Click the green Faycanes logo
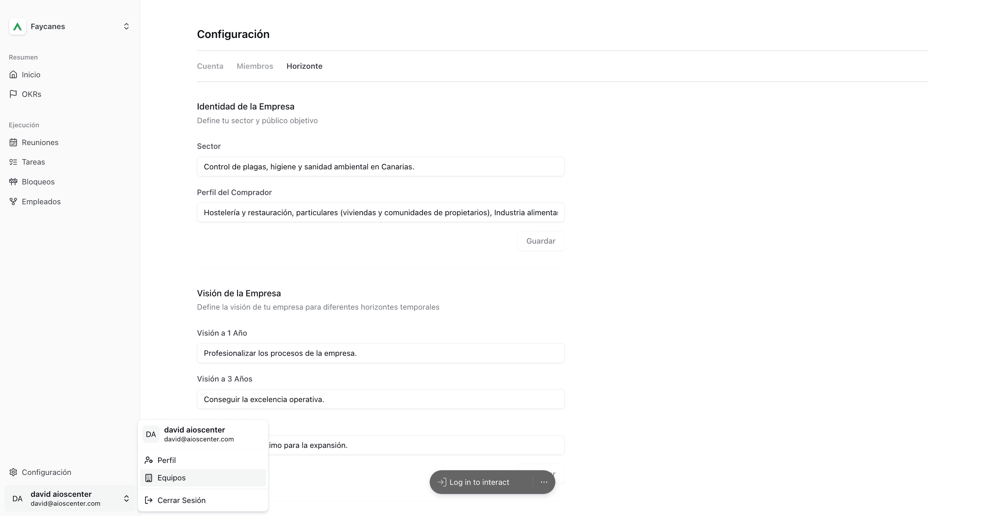Viewport: 985px width, 516px height. [x=17, y=26]
